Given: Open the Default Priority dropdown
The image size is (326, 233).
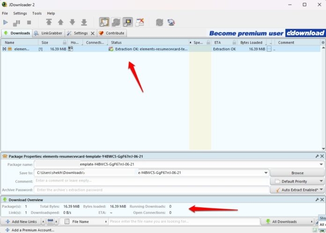Looking at the screenshot, I should tap(297, 181).
